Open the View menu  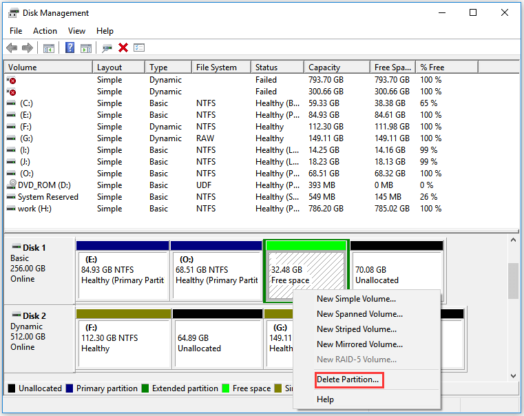point(76,31)
